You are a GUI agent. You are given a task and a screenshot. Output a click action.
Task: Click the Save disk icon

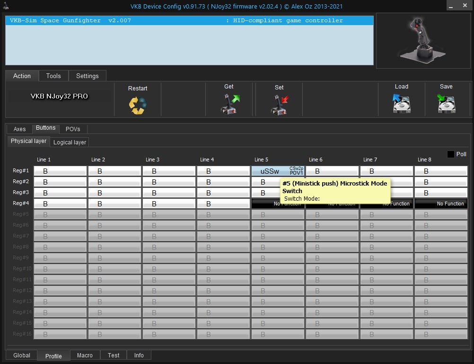coord(446,103)
